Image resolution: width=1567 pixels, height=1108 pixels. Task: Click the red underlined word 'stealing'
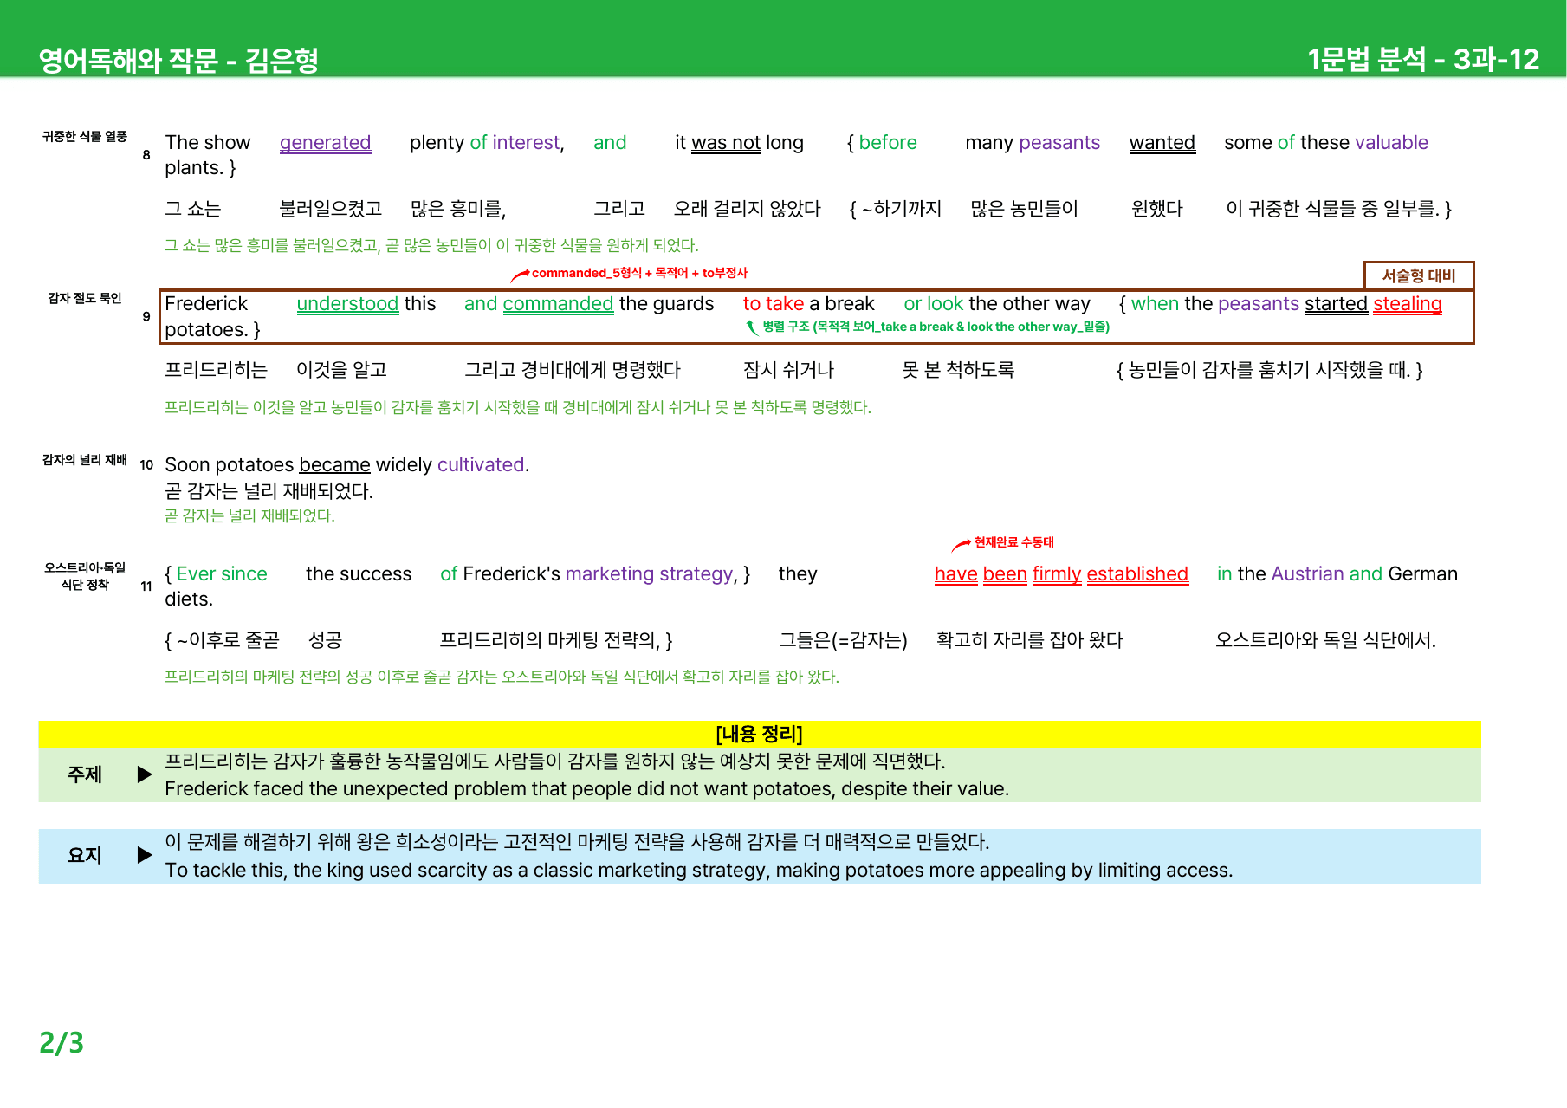1408,303
